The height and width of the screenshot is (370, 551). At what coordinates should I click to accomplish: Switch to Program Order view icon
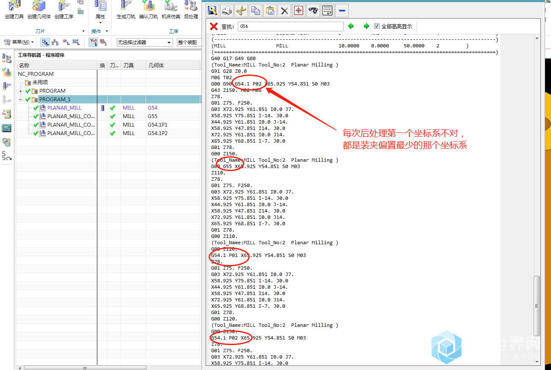click(x=45, y=42)
